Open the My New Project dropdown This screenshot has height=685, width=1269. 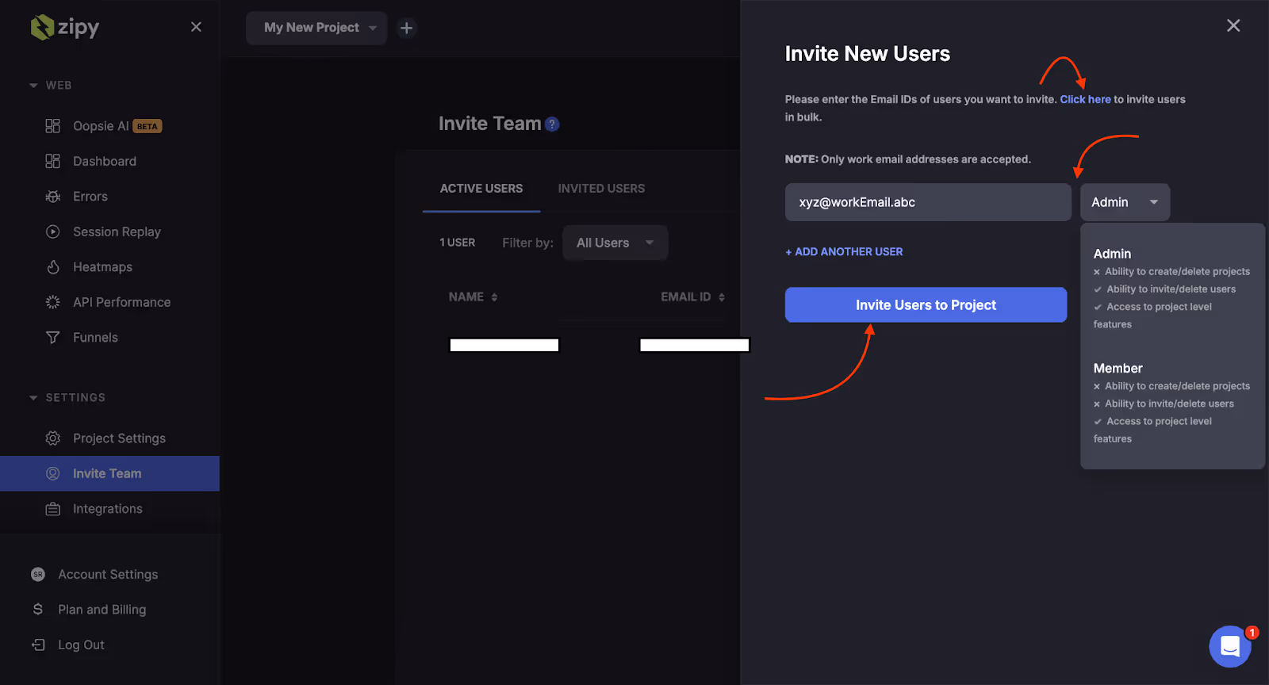click(x=316, y=28)
